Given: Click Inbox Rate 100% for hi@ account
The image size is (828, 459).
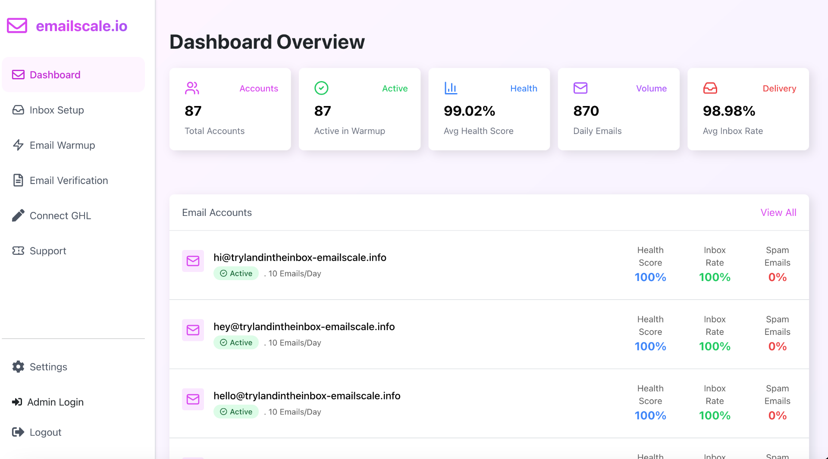Looking at the screenshot, I should coord(715,277).
